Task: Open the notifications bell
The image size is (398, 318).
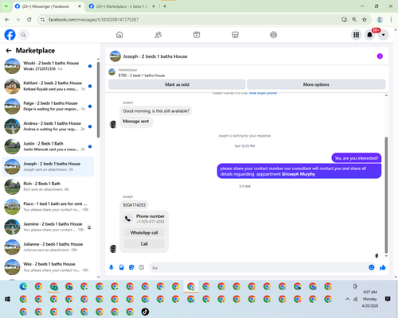Action: pyautogui.click(x=369, y=35)
